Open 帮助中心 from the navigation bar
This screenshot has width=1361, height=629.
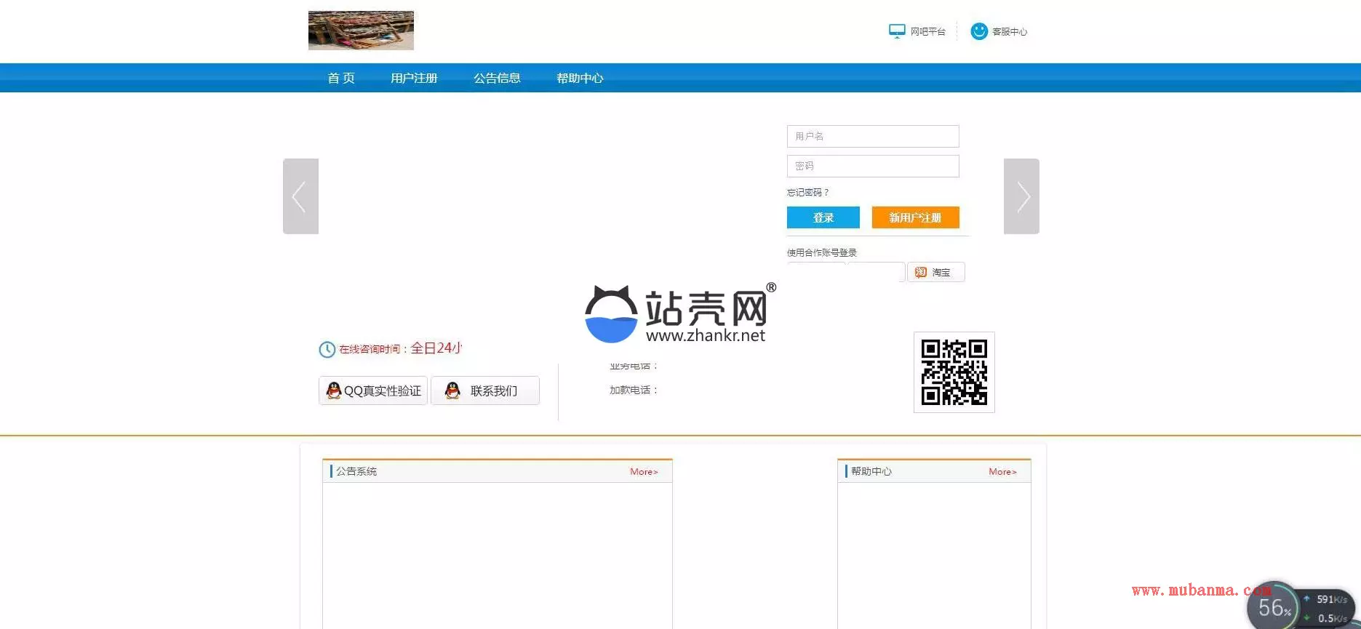click(x=580, y=78)
